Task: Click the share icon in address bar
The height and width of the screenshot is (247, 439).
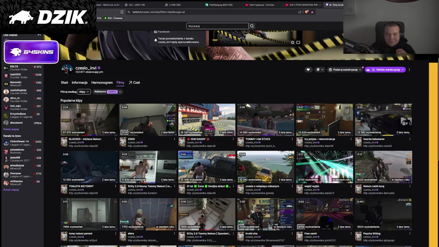Action: point(300,12)
